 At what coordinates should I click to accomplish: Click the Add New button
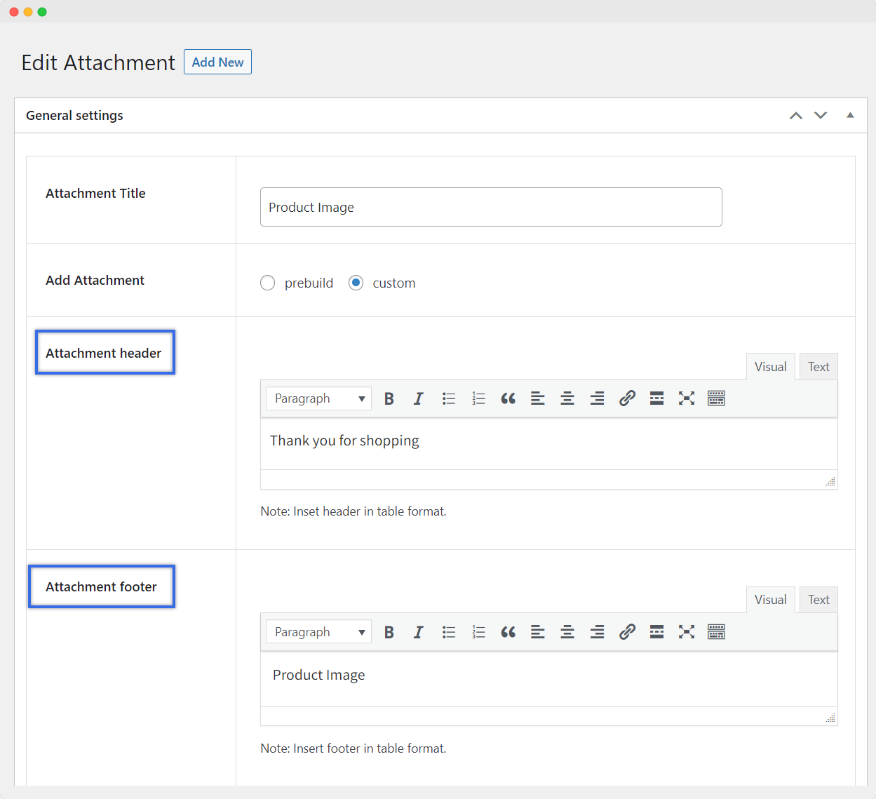217,62
